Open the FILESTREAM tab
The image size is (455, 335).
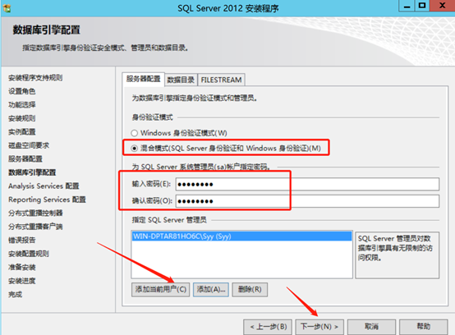[221, 80]
